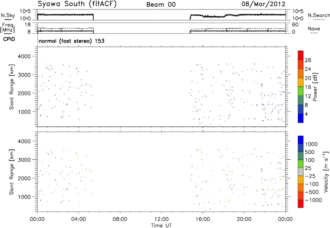Click the Nave legend label

tap(314, 29)
